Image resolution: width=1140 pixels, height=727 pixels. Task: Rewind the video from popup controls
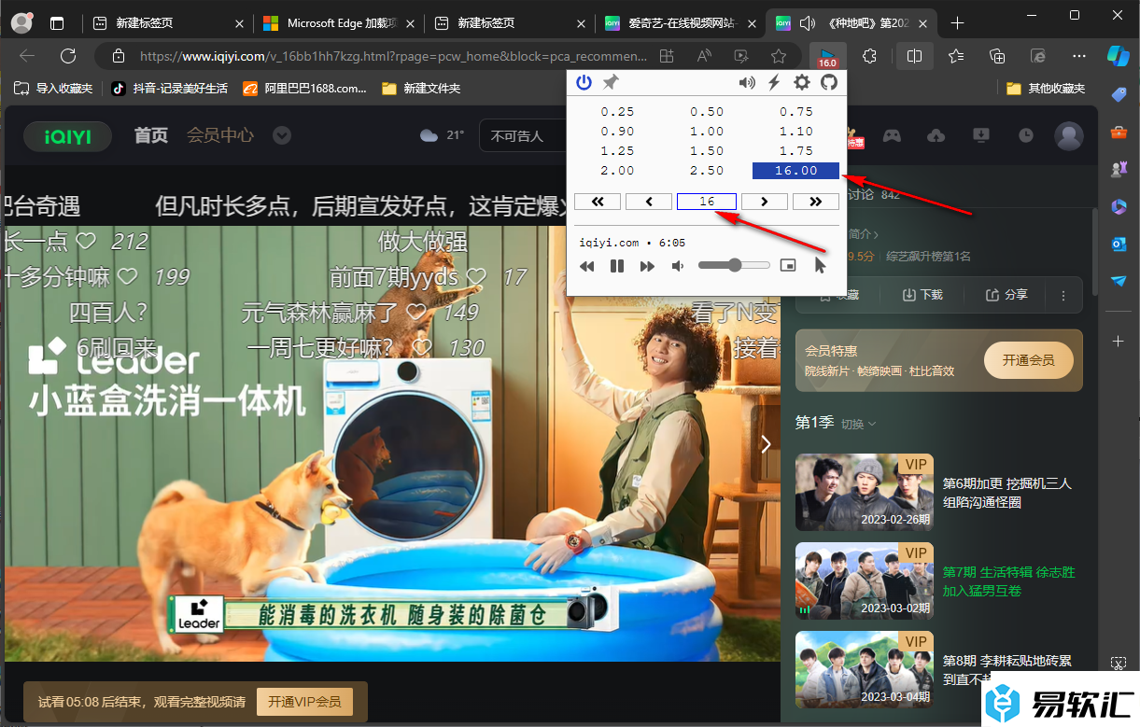(587, 266)
